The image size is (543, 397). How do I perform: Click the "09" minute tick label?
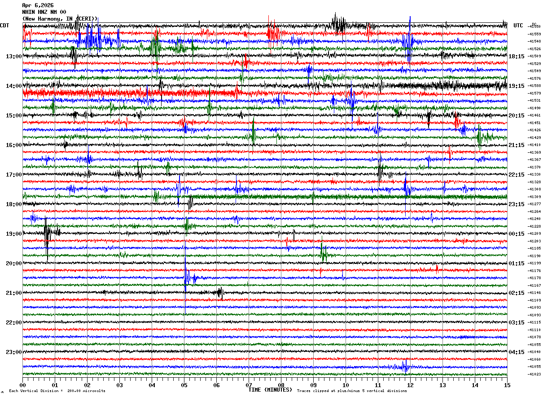point(313,385)
